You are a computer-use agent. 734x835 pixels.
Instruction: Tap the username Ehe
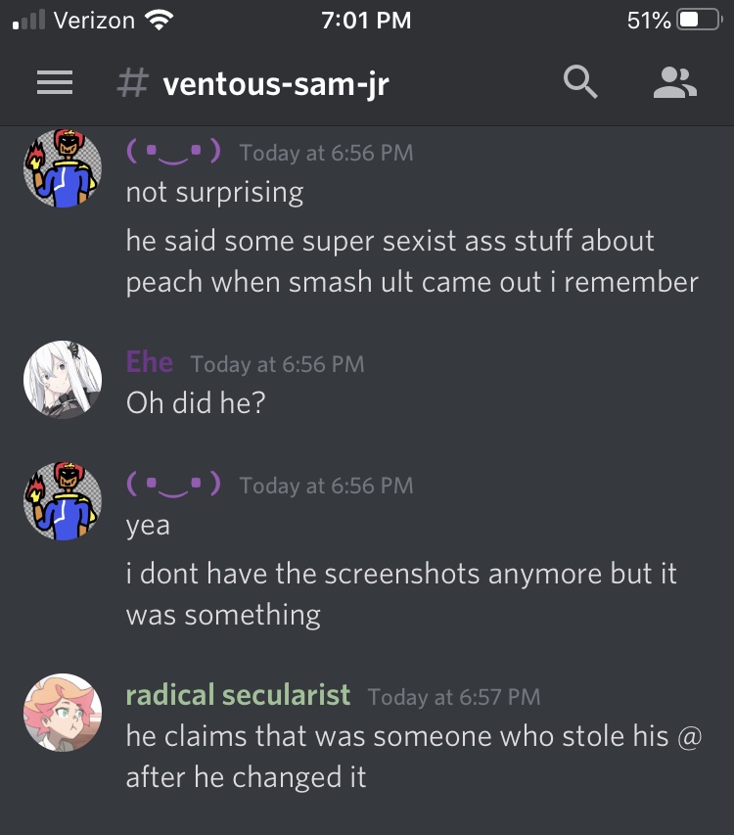(150, 362)
